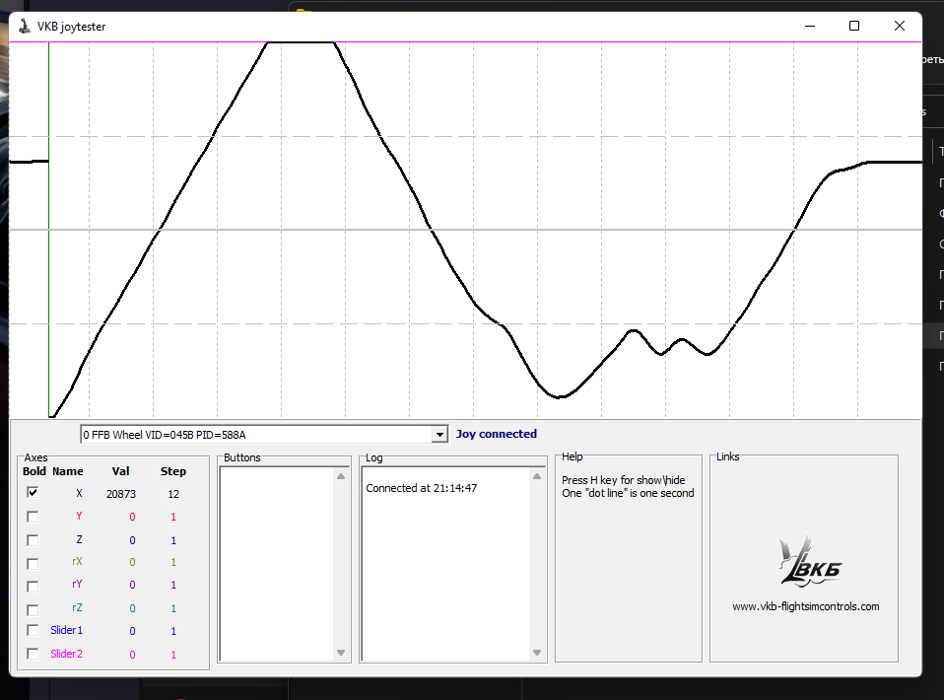Uncheck the Bold checkbox for X axis
Viewport: 944px width, 700px height.
[33, 493]
